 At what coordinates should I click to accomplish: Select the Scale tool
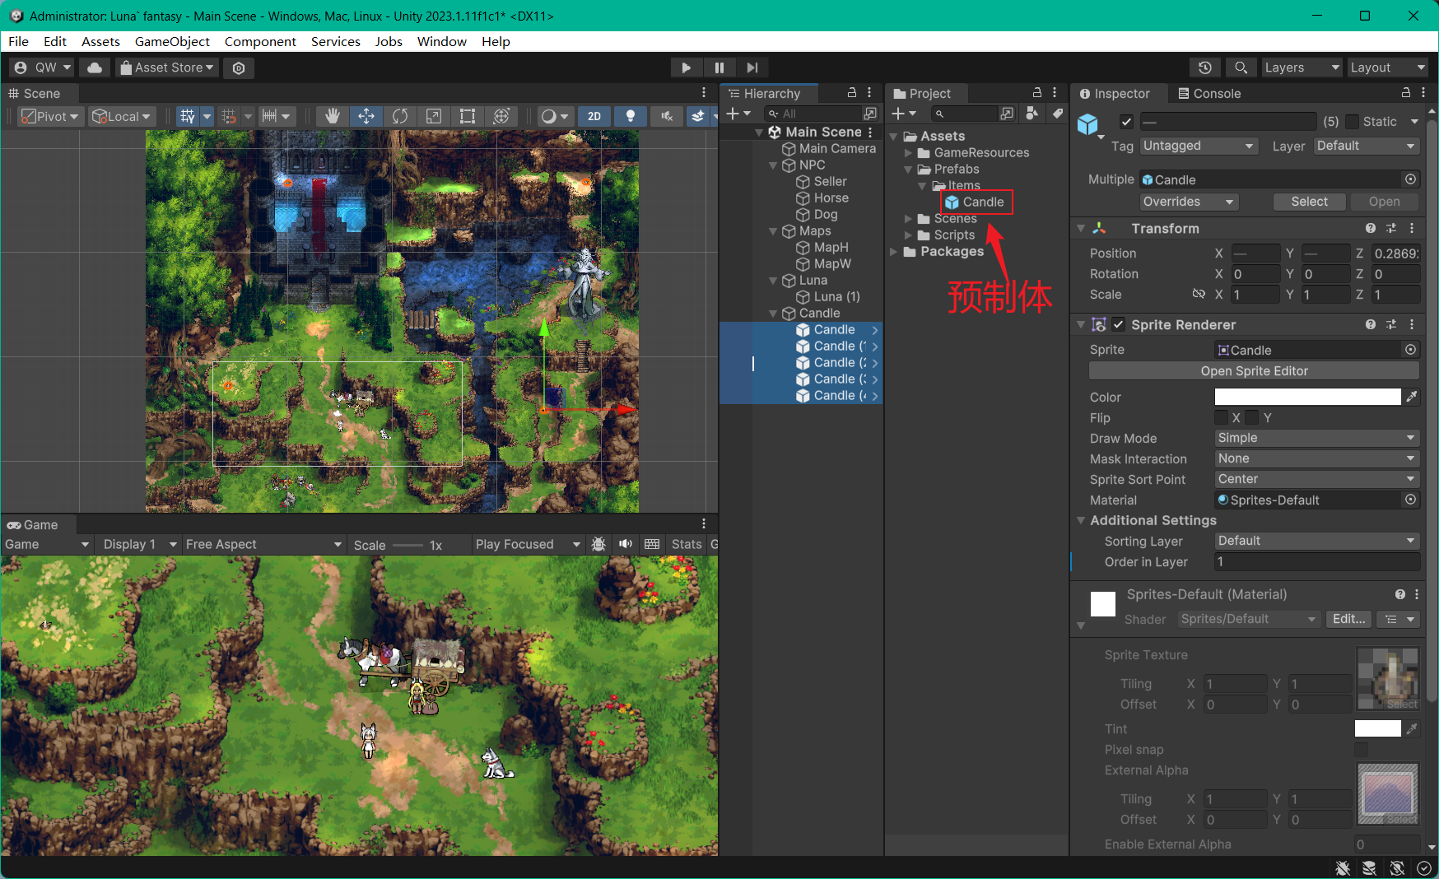click(434, 116)
